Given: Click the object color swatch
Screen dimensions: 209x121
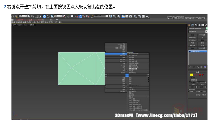Looking at the screenshot, I should (x=207, y=28).
